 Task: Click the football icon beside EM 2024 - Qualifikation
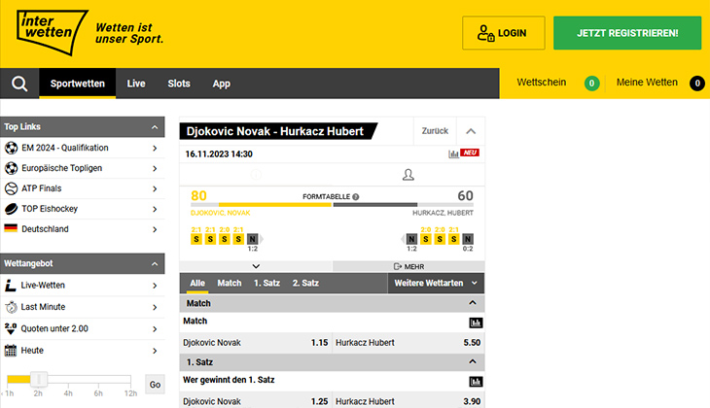(x=11, y=148)
